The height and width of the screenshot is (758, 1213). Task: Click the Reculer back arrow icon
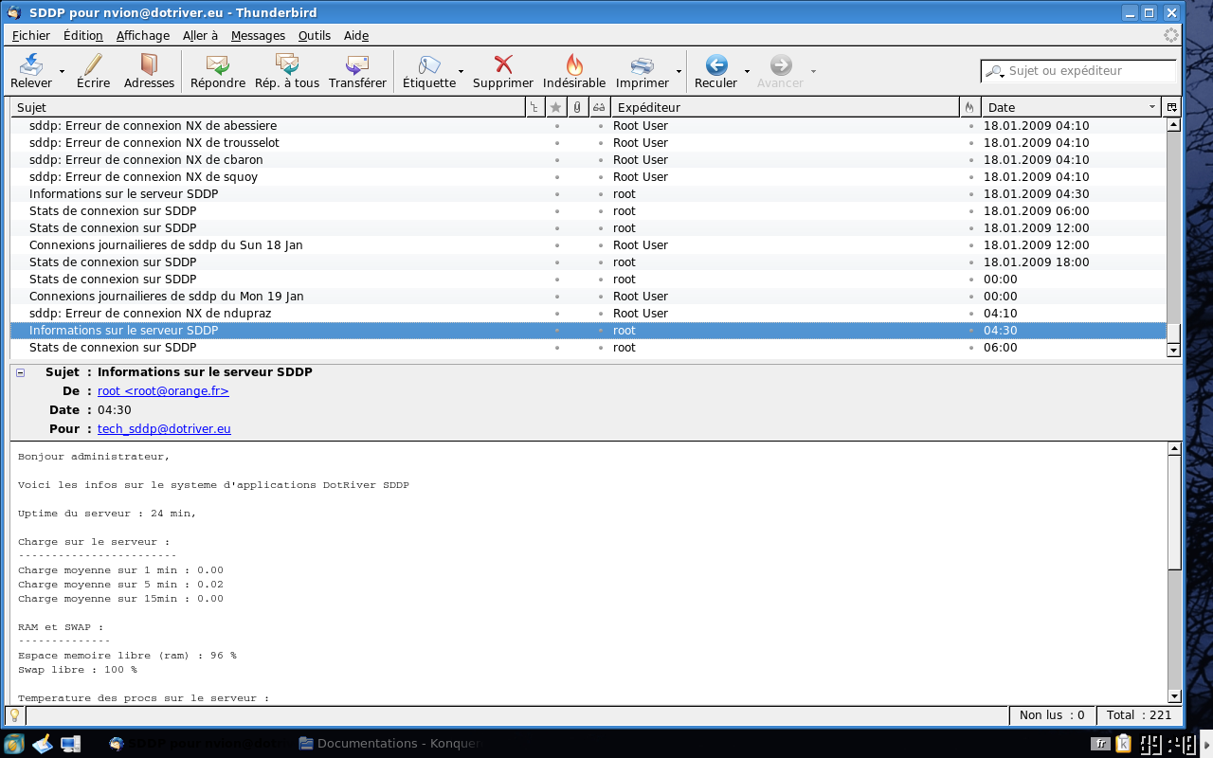pyautogui.click(x=716, y=65)
